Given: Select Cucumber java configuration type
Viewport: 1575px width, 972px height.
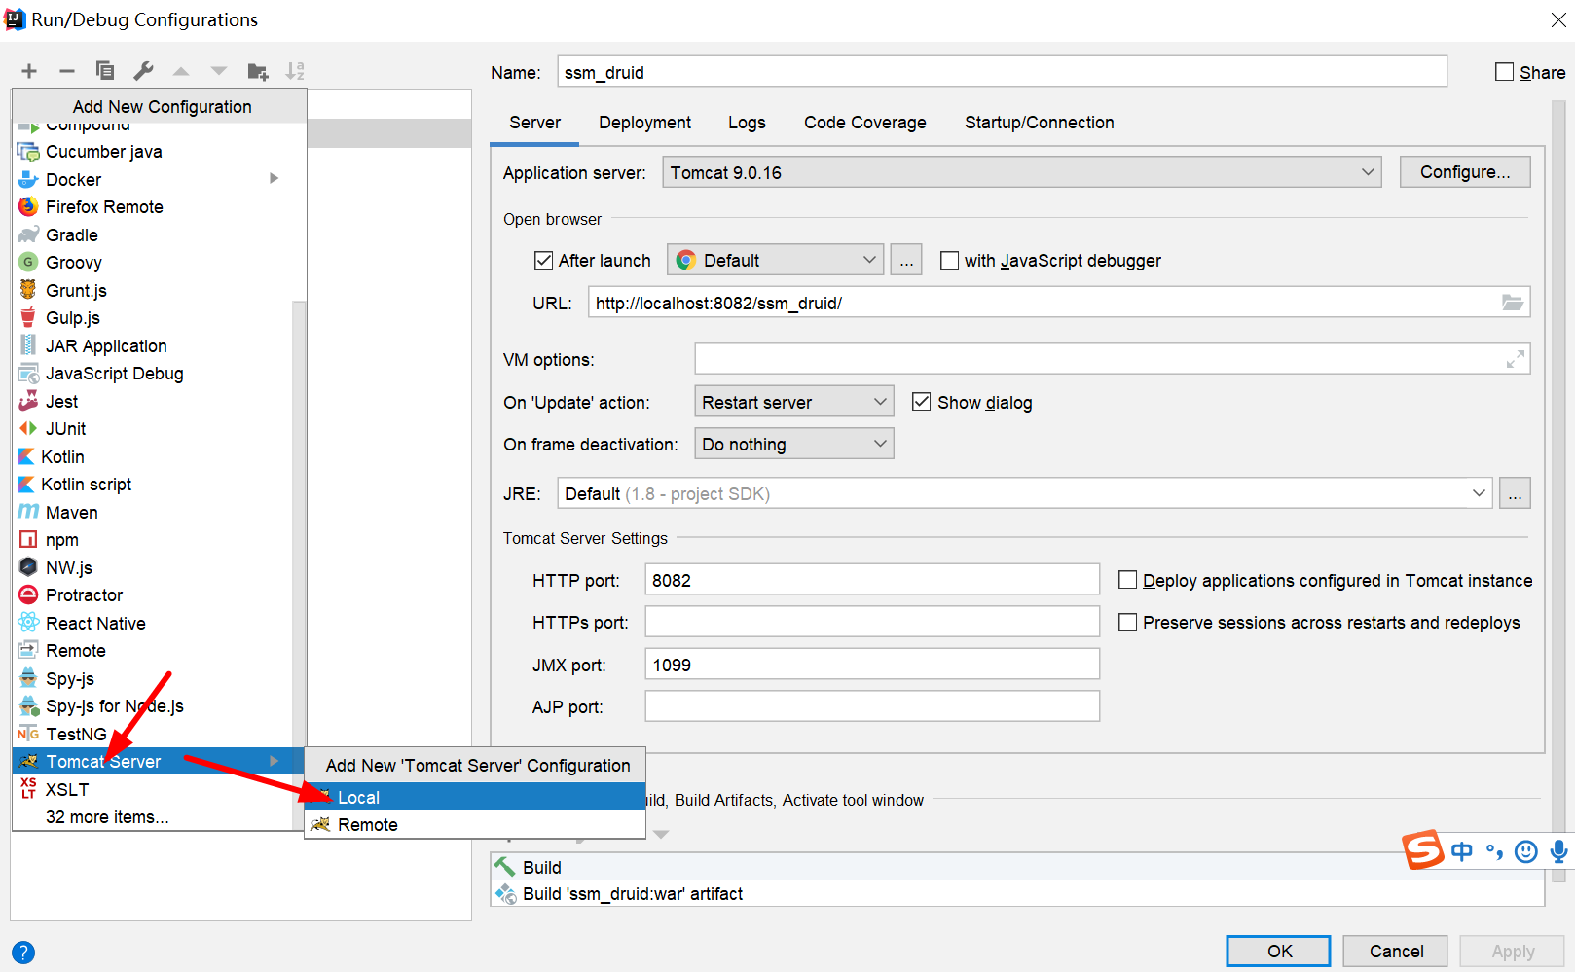Looking at the screenshot, I should (152, 152).
